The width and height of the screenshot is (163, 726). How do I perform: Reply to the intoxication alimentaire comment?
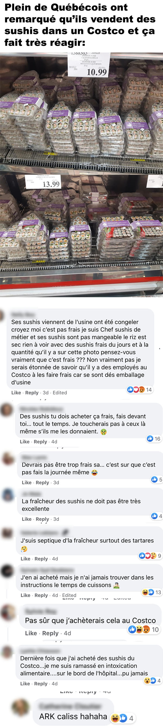click(40, 683)
